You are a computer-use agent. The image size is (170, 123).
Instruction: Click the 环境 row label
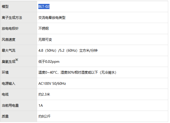[x=5, y=73]
